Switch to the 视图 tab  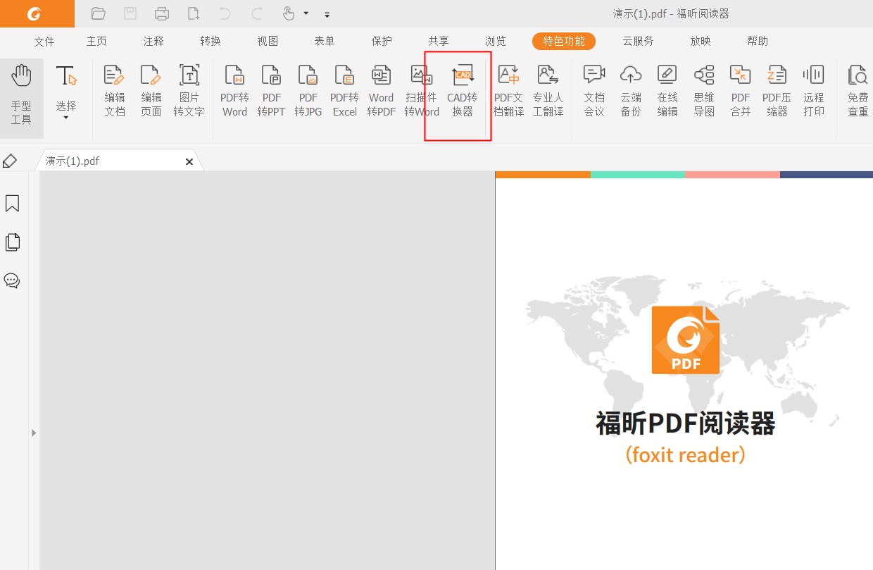268,42
